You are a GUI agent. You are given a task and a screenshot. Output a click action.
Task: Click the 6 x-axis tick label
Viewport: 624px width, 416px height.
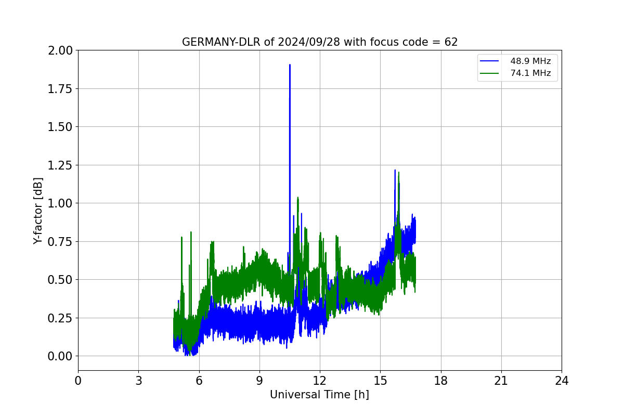pyautogui.click(x=199, y=381)
